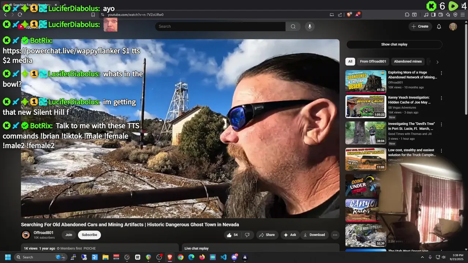Expand the hidden system tray icons chevron
Screen dimensions: 468x263
tap(422, 257)
